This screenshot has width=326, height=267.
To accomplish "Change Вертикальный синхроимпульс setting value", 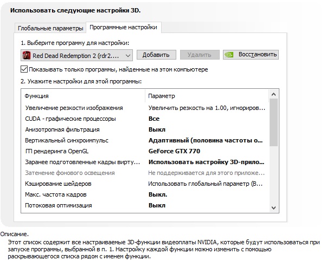I will pyautogui.click(x=206, y=140).
